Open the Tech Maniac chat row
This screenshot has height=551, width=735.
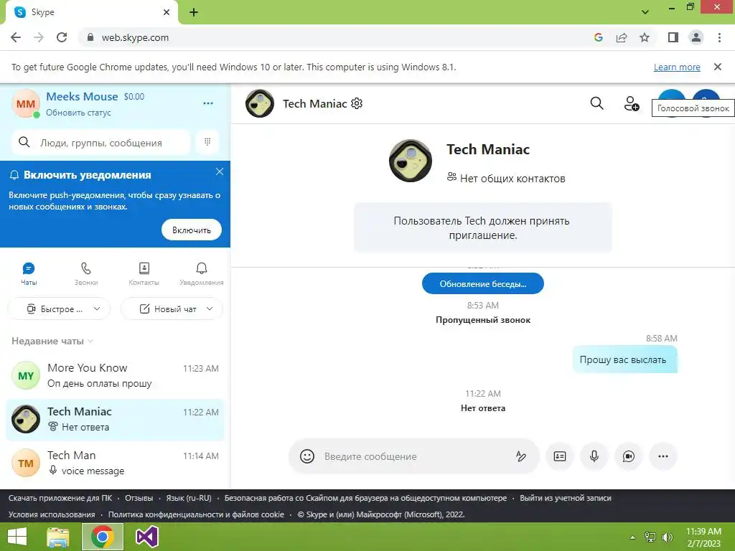point(115,419)
